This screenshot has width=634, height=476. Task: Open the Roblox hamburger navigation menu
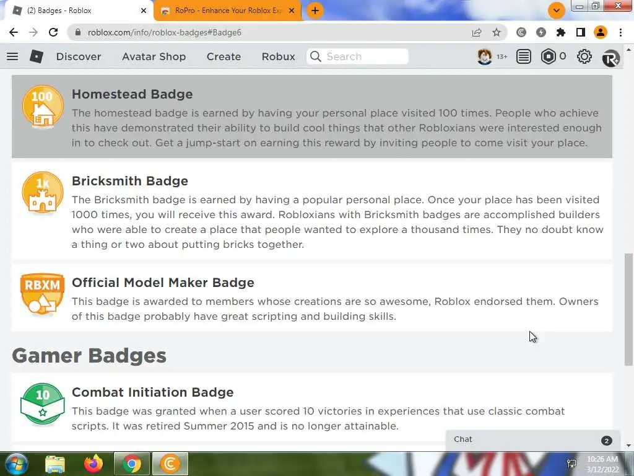point(12,56)
